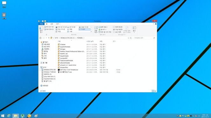Click the Preview pane ribbon icon
Viewport: 211px width, 118px height.
coord(45,27)
